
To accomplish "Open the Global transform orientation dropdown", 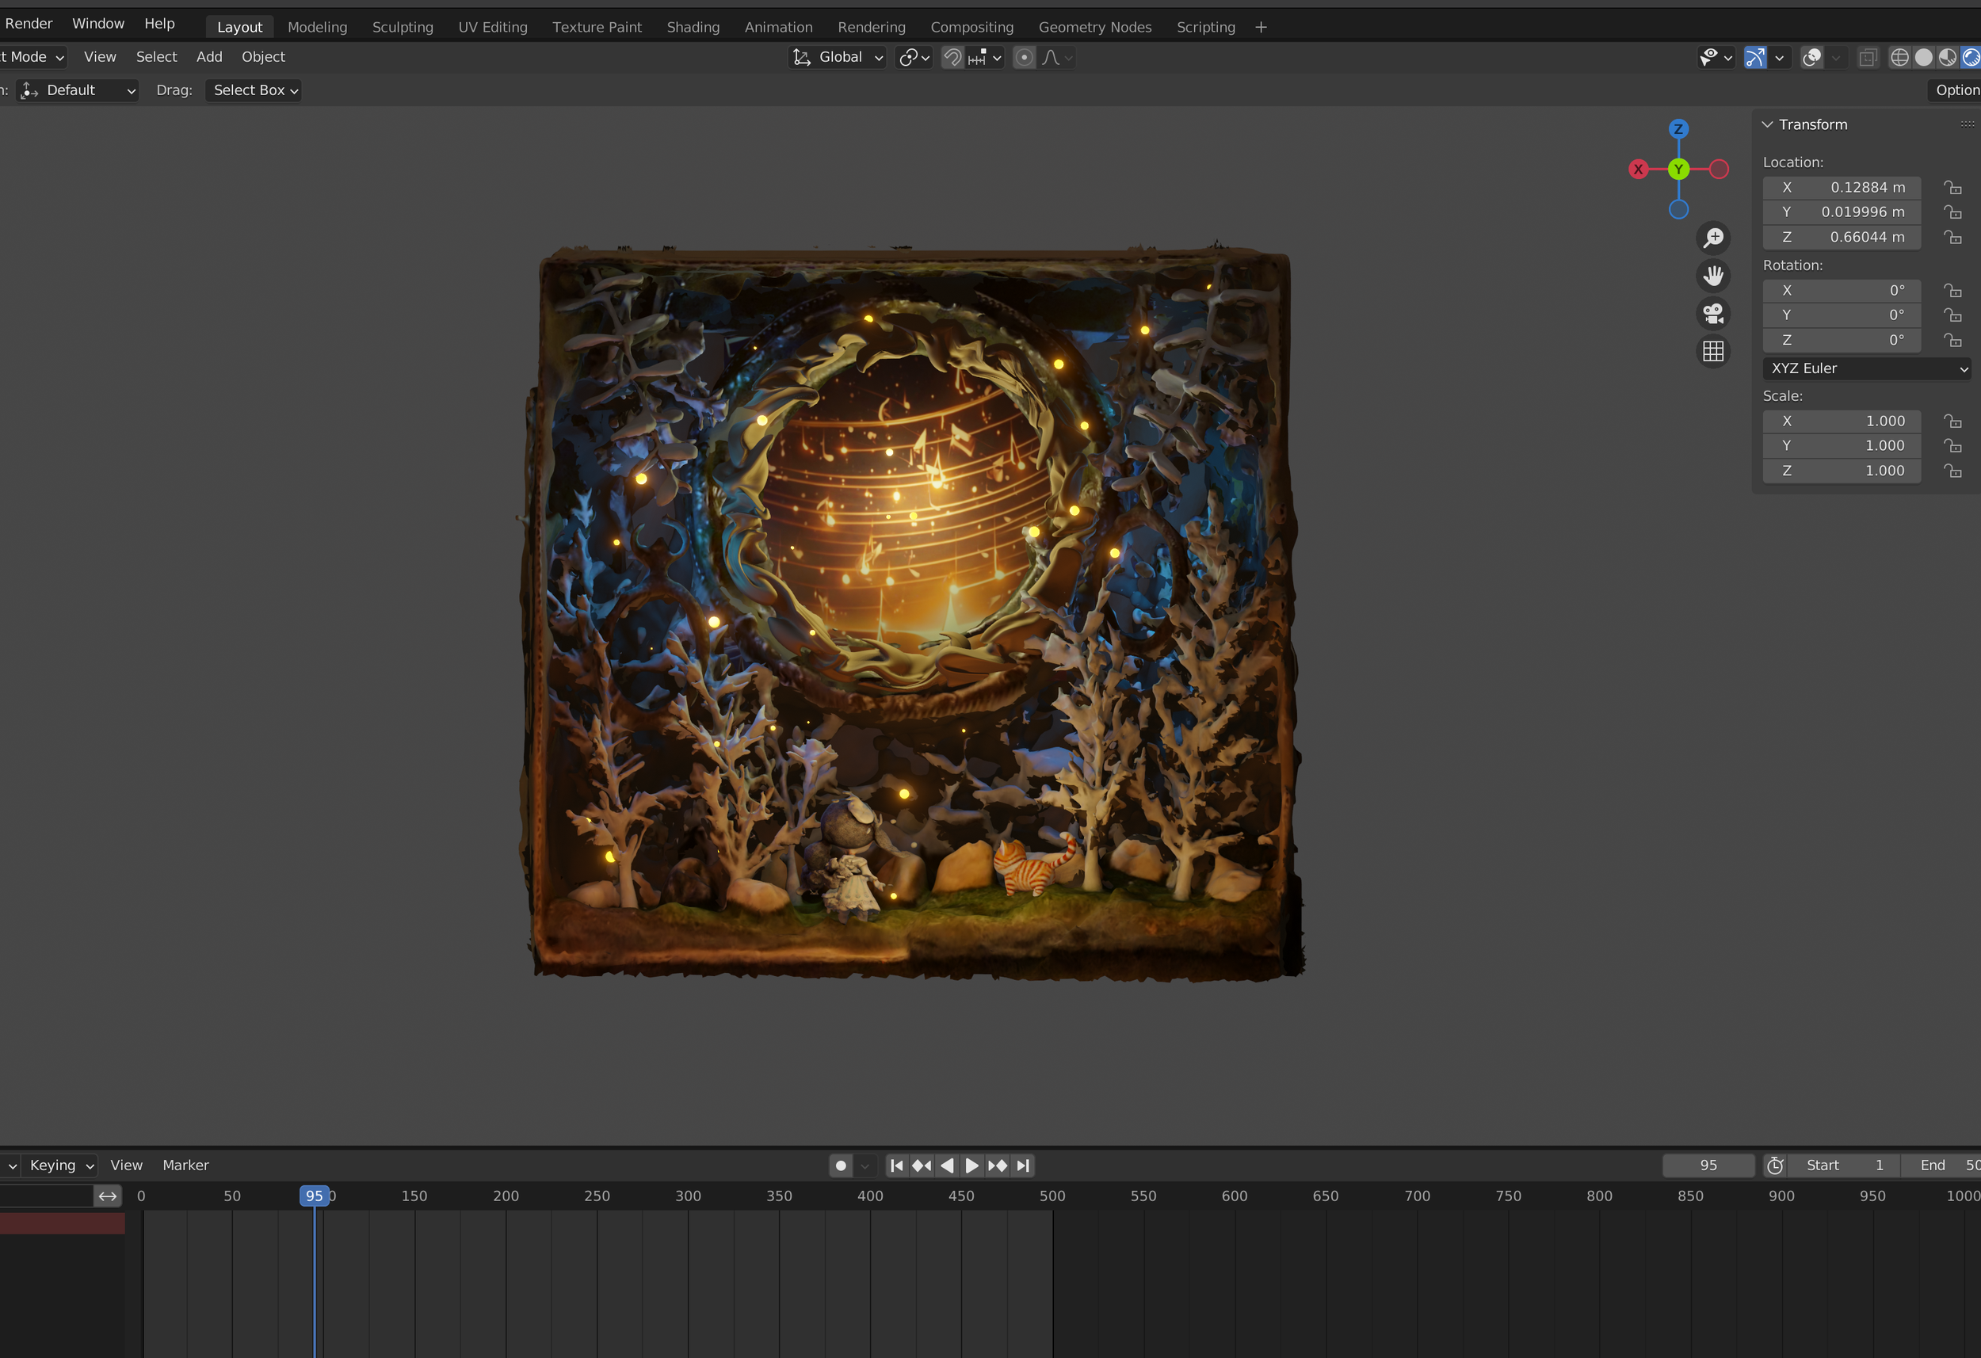I will pos(838,57).
